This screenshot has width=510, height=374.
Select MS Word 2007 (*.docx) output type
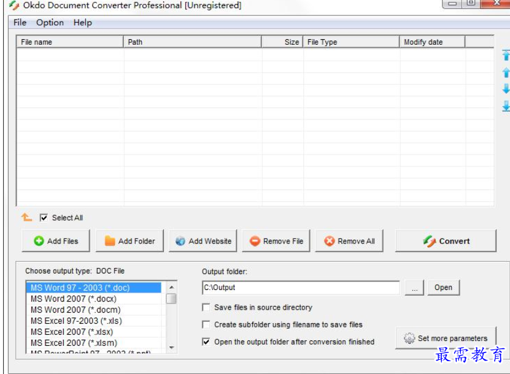94,299
